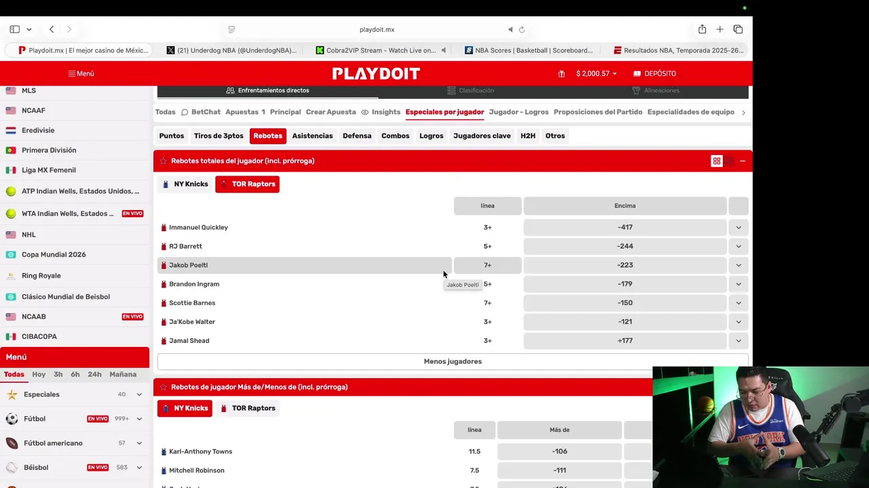869x488 pixels.
Task: Open BetChat tab
Action: (x=200, y=112)
